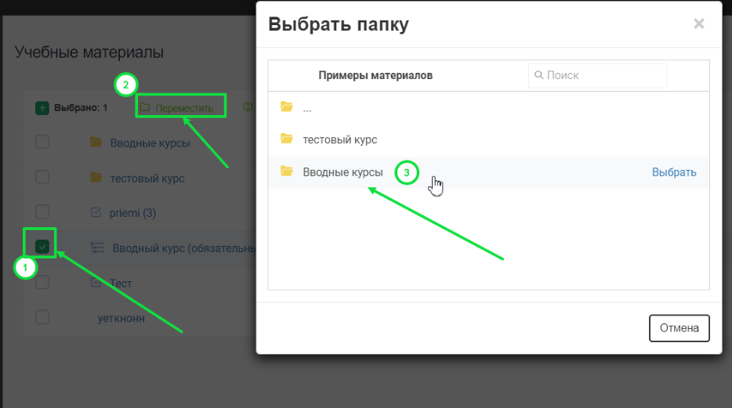Click Учебные материалы page heading
This screenshot has height=408, width=732.
click(x=89, y=52)
